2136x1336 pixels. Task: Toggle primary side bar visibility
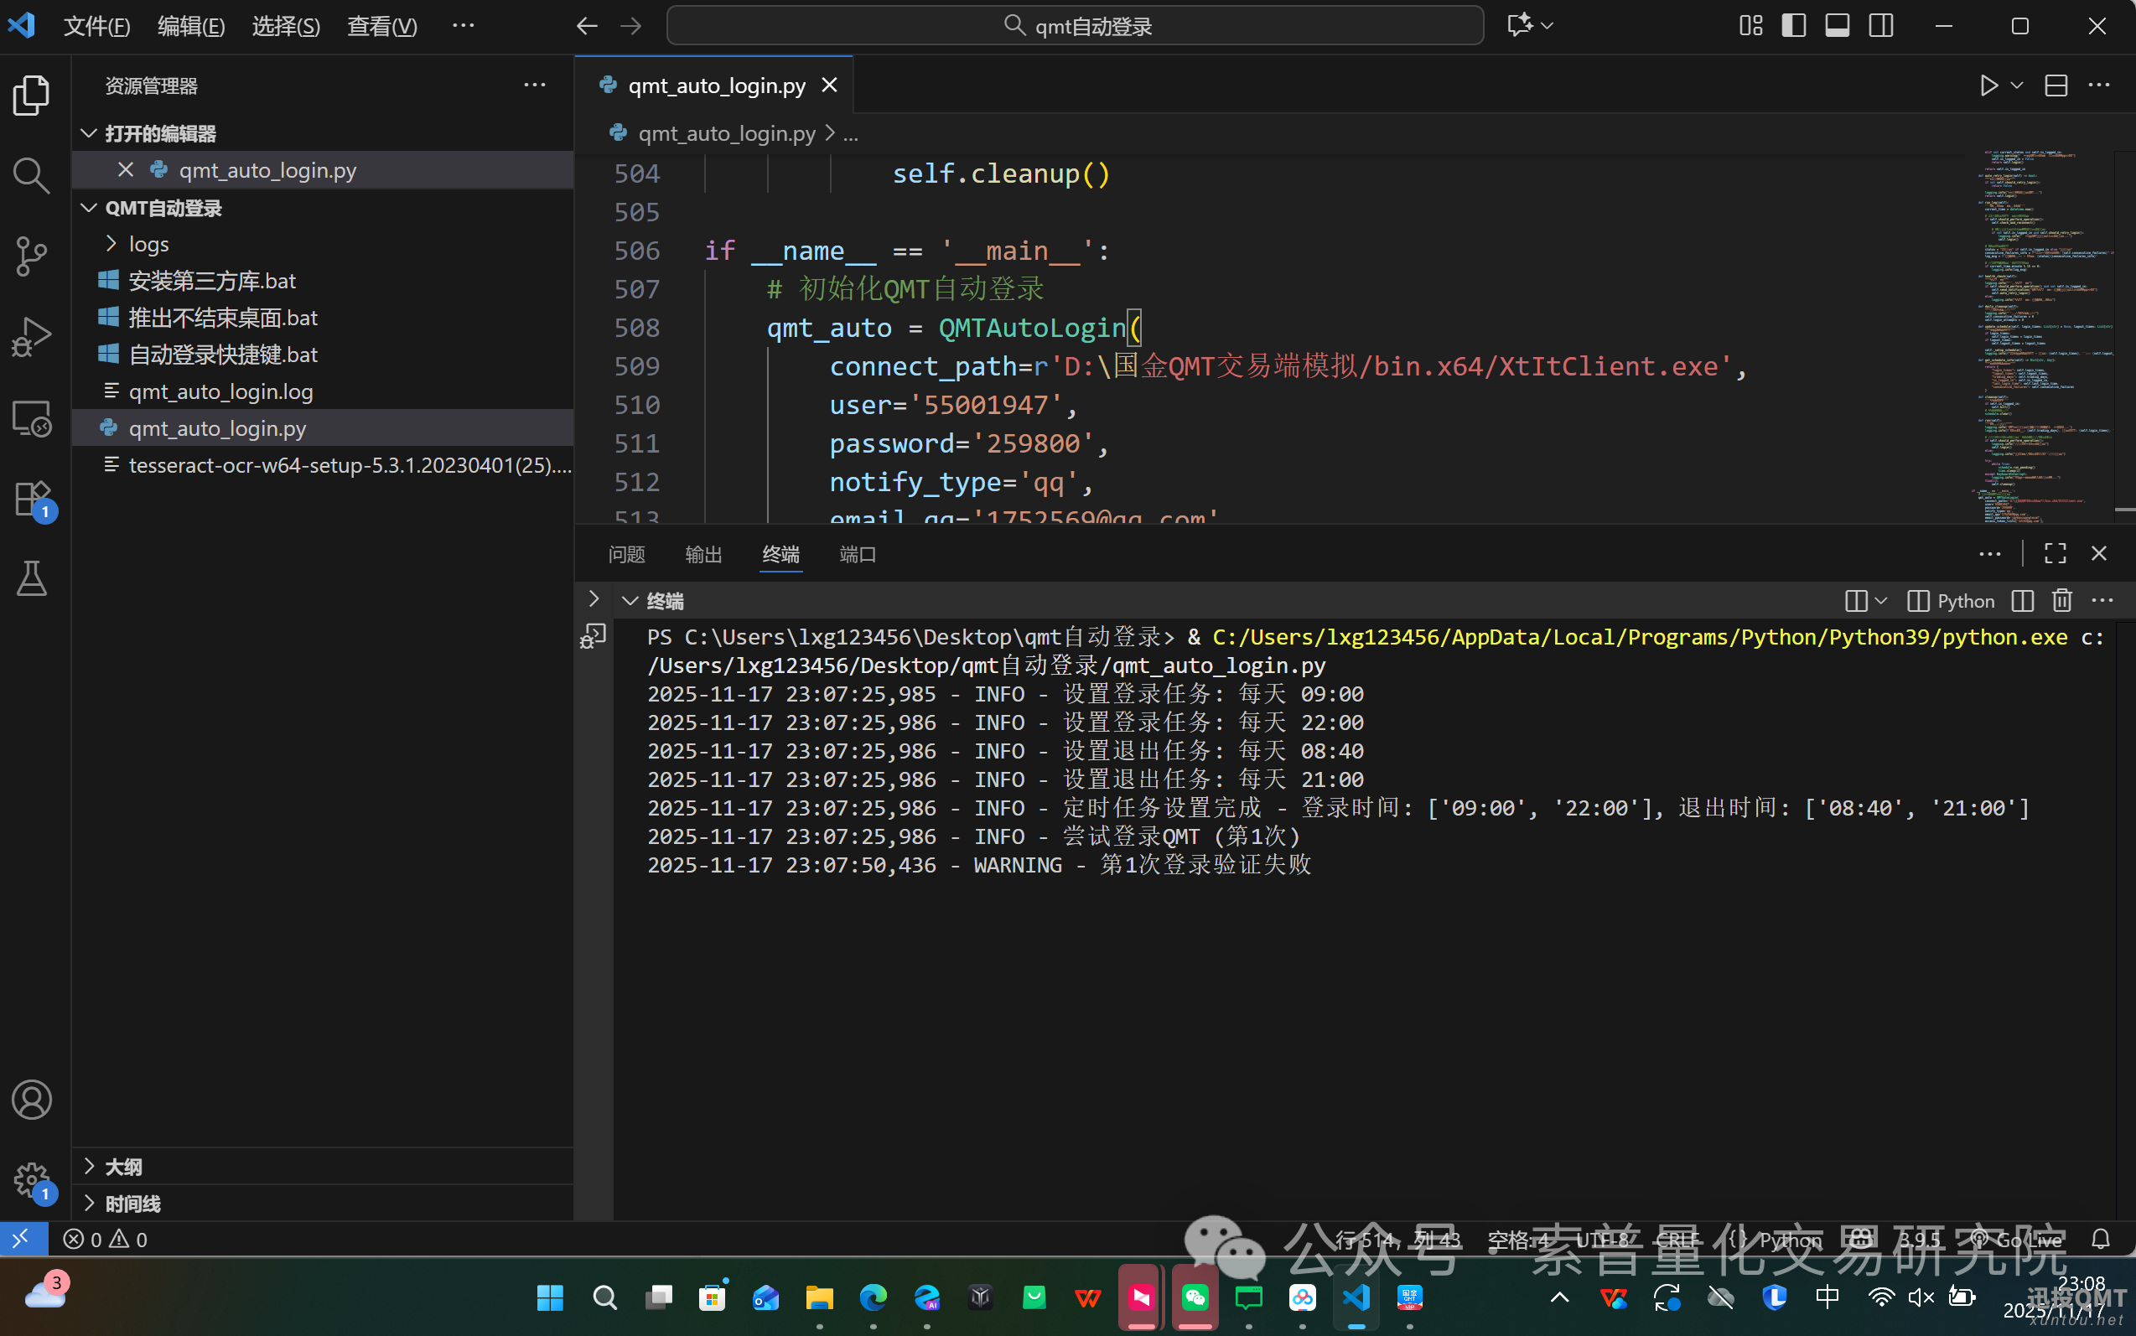click(1793, 26)
